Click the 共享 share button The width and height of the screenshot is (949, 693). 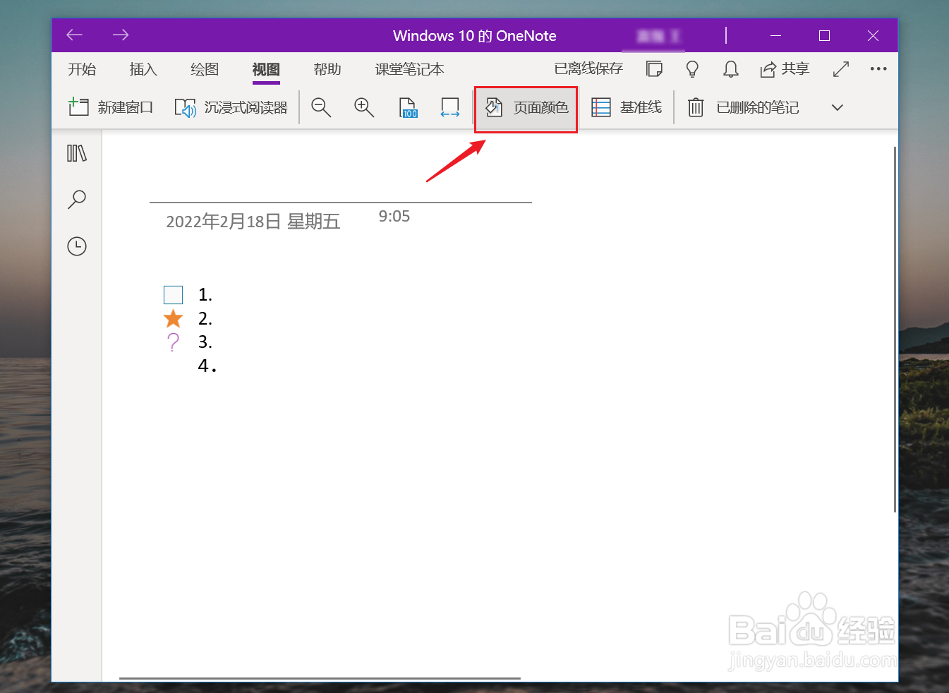785,68
